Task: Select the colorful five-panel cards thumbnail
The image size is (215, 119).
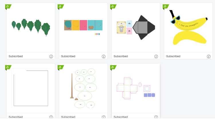Action: [x=83, y=28]
